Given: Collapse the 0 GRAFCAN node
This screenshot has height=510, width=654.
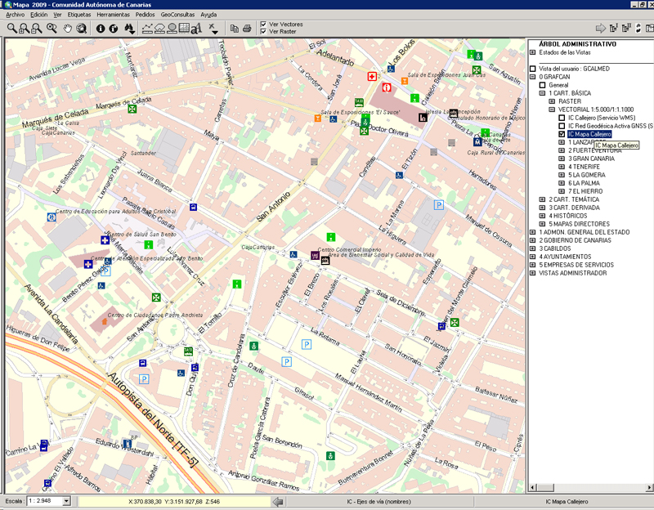Looking at the screenshot, I should coord(533,77).
